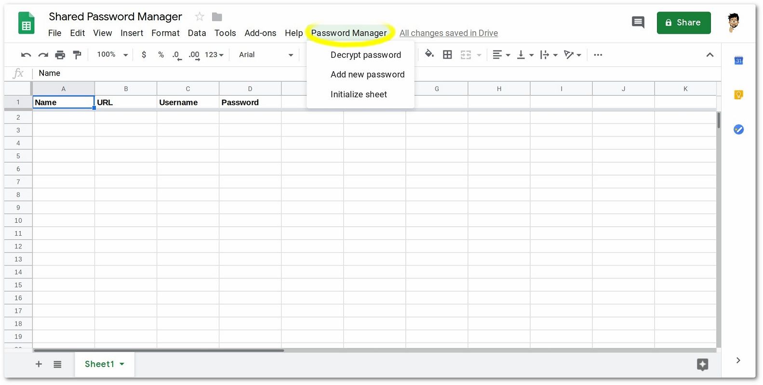Image resolution: width=763 pixels, height=385 pixels.
Task: Open the Edit menu
Action: [x=77, y=33]
